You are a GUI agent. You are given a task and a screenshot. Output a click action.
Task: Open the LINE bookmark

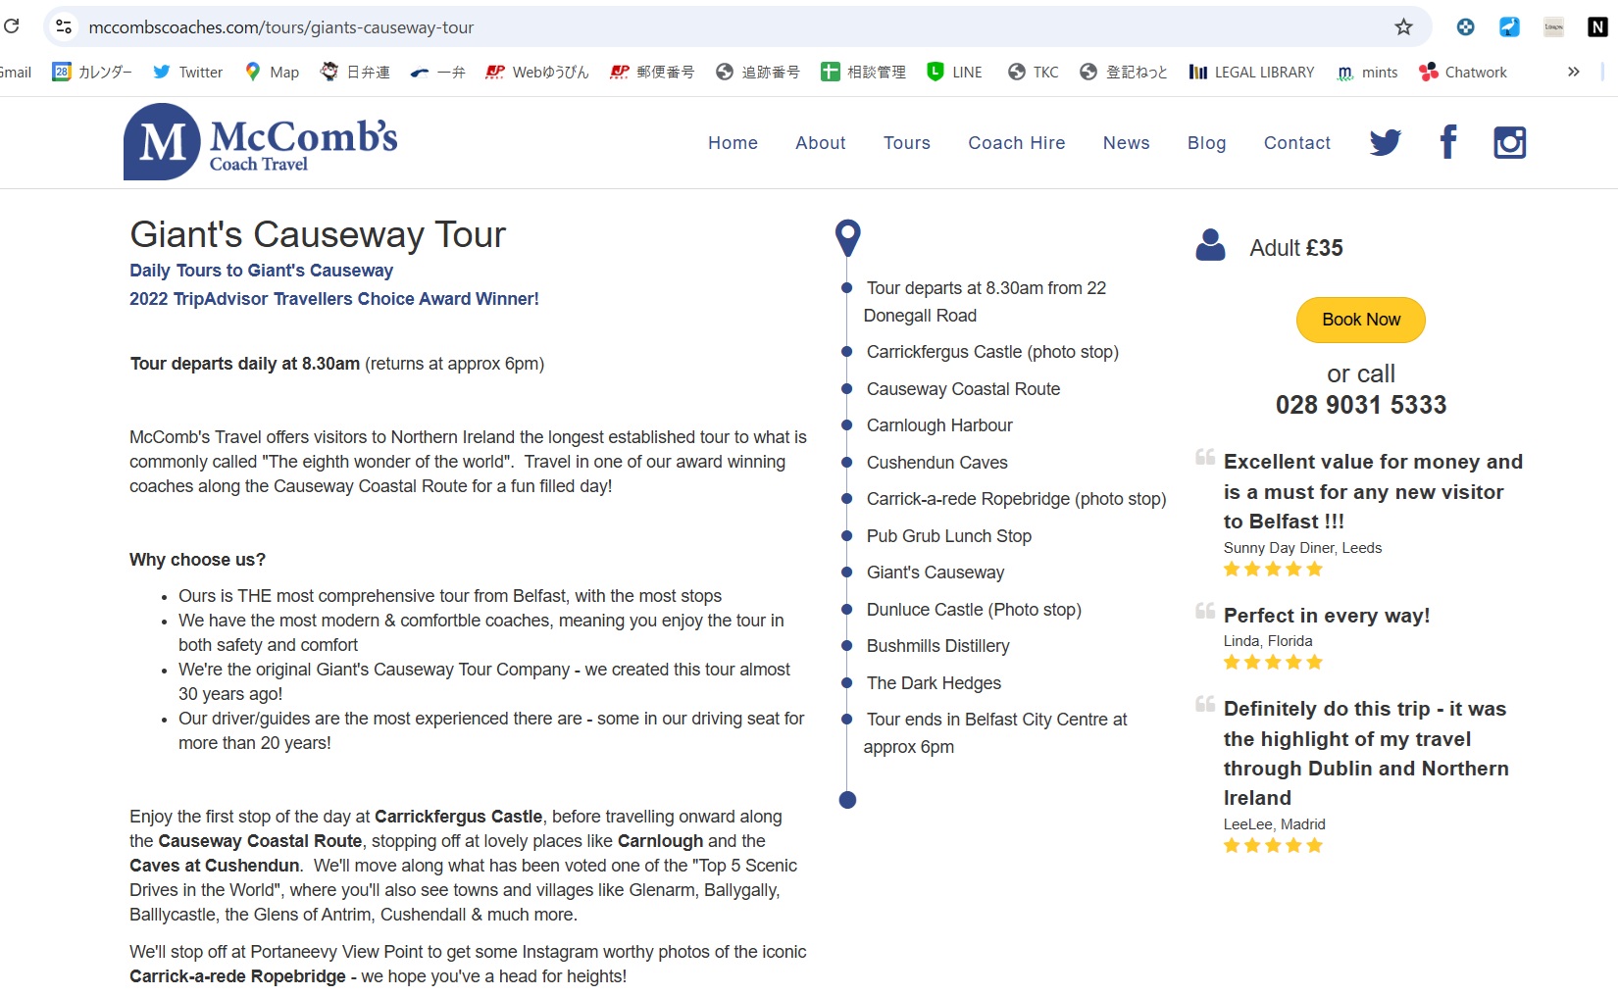click(954, 72)
